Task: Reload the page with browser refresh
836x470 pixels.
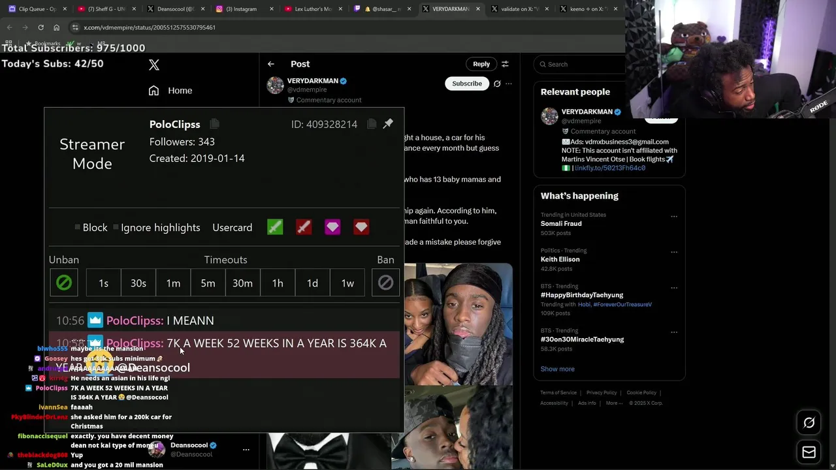Action: coord(40,27)
